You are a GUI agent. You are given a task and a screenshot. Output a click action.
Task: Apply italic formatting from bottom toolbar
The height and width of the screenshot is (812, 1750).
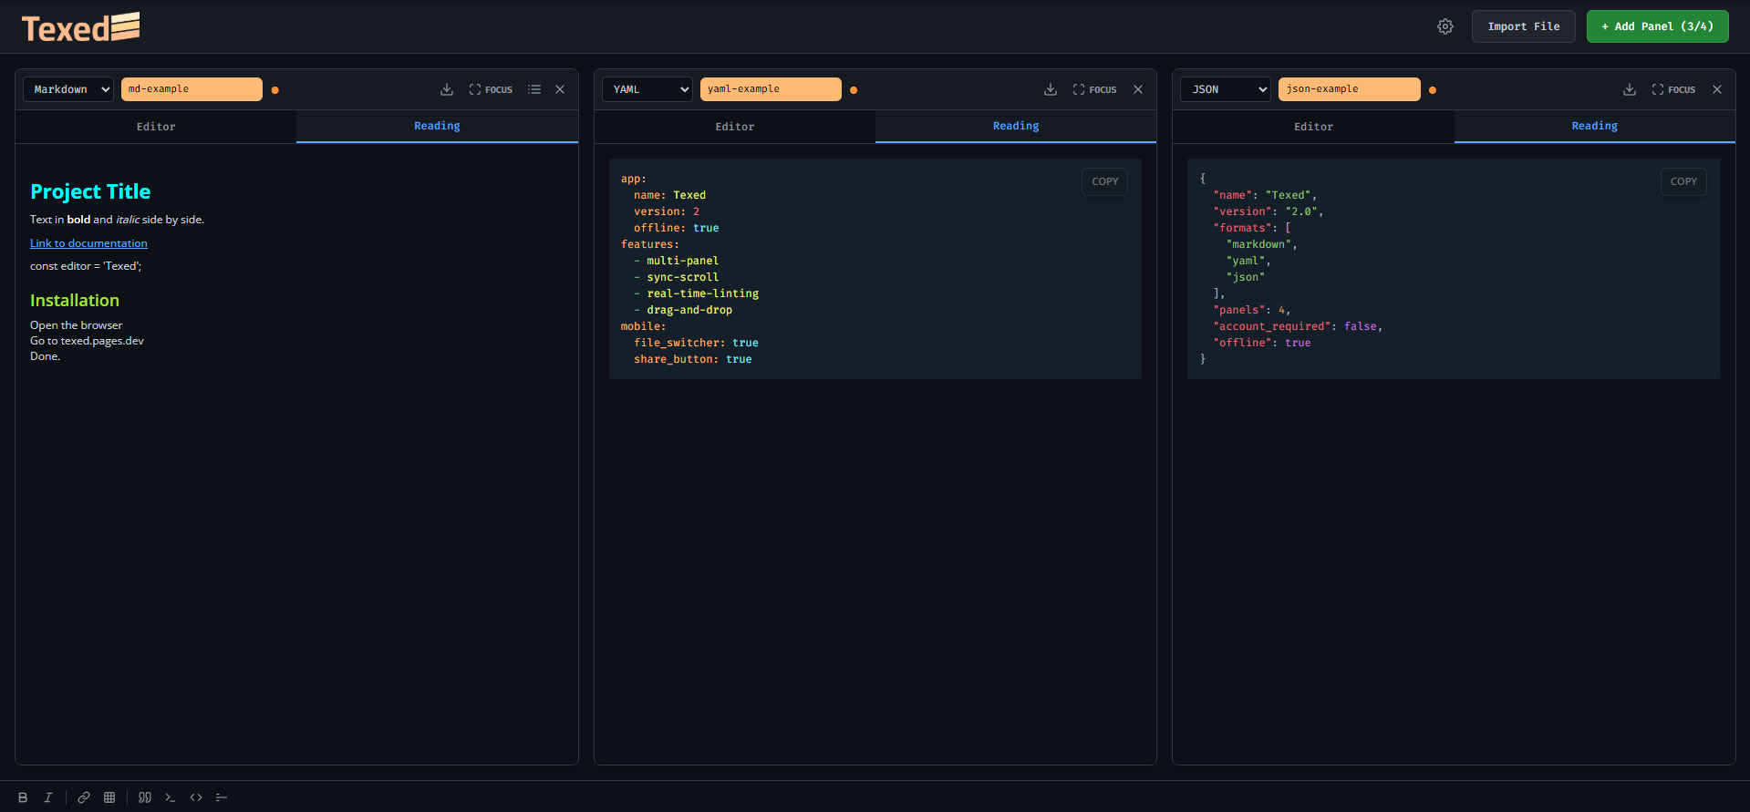48,797
